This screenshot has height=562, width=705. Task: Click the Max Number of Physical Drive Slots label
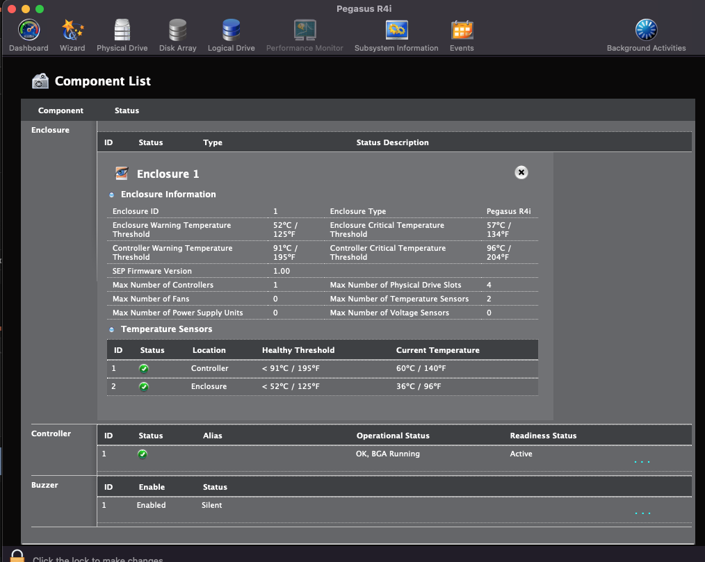pos(396,285)
